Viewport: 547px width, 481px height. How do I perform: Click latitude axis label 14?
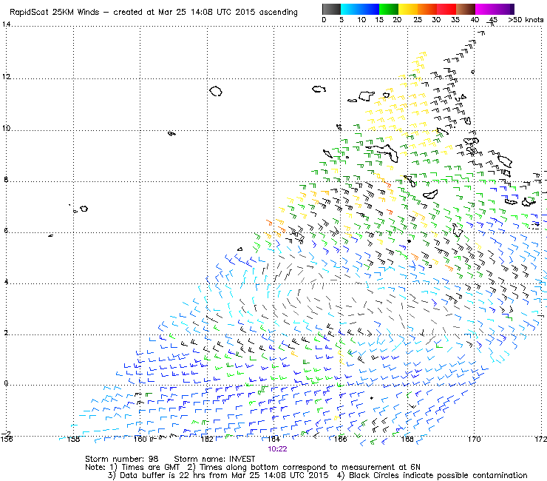pos(6,24)
